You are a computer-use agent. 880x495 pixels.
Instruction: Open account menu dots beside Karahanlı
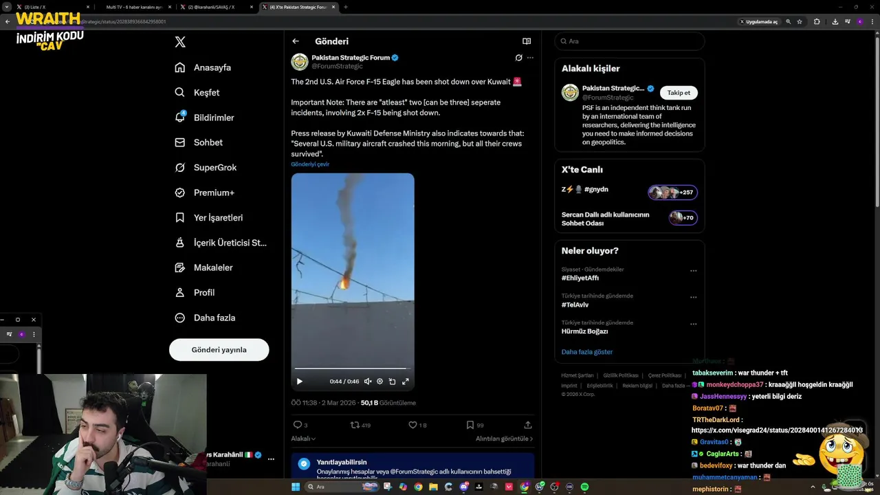pos(271,459)
